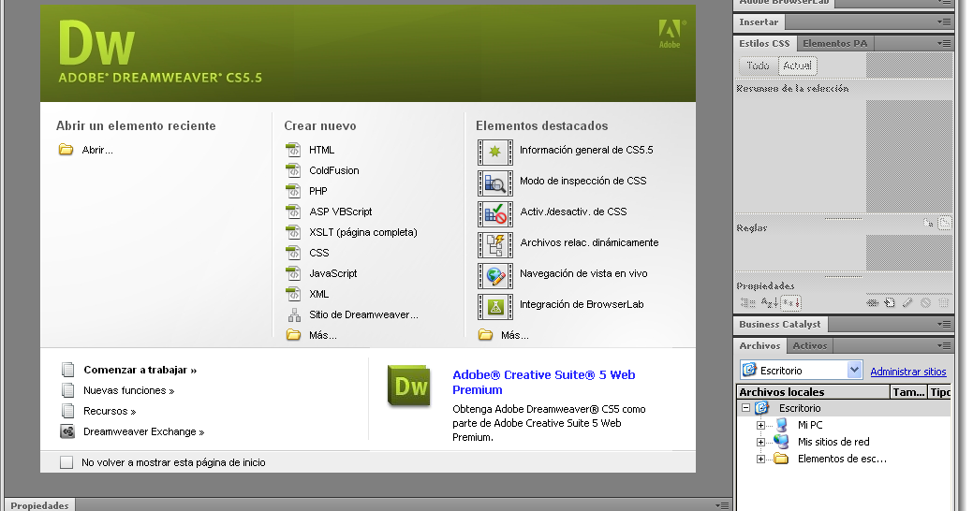
Task: Click the Archivos locales column header
Action: pos(813,392)
